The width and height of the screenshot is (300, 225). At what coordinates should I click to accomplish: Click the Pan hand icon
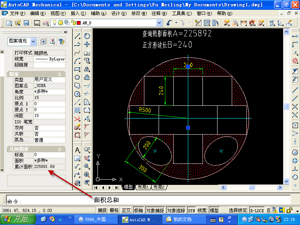(87, 158)
